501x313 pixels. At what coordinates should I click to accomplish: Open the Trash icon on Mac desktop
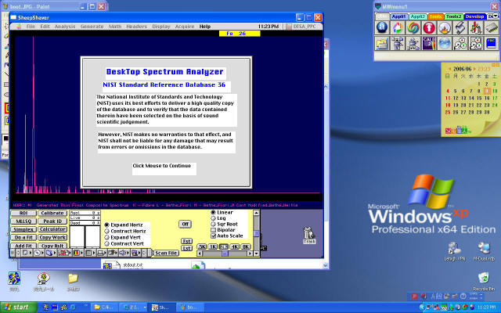(309, 236)
